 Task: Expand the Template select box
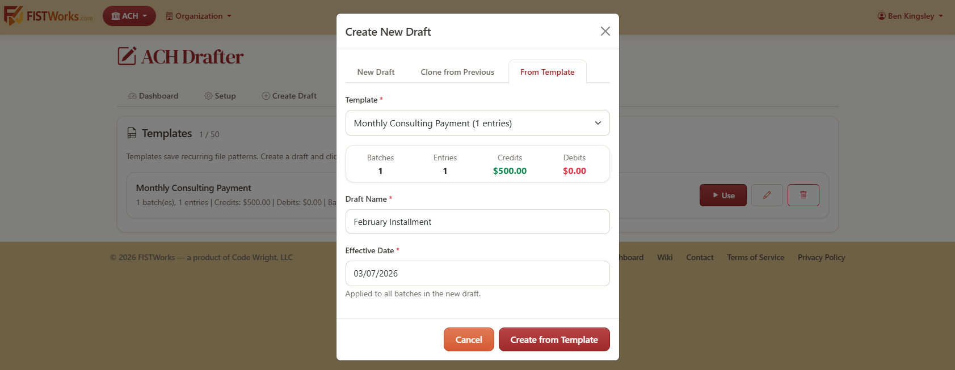(x=477, y=123)
